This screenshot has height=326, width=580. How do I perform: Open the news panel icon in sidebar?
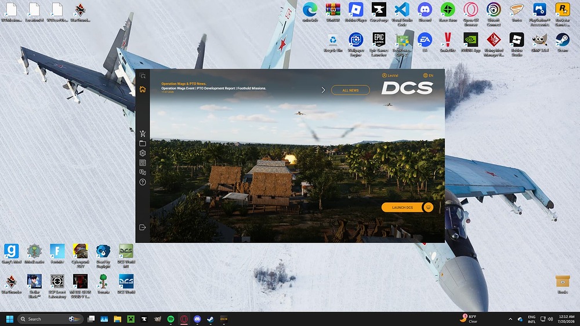point(143,162)
